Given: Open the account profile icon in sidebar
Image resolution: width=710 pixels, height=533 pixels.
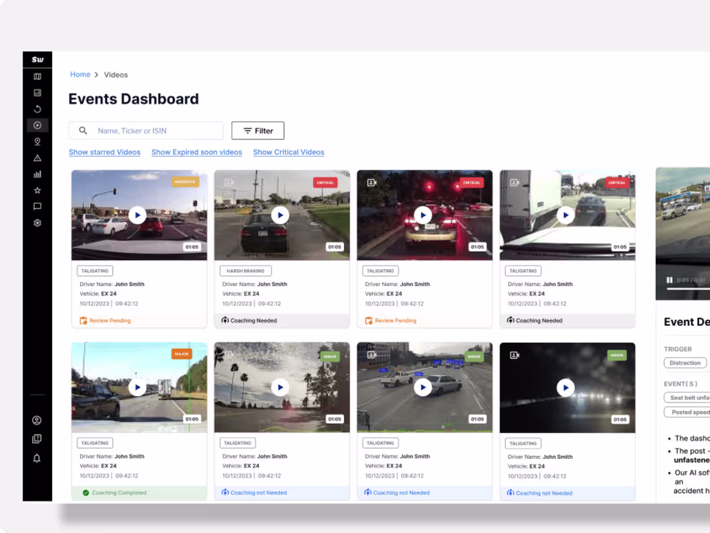Looking at the screenshot, I should pyautogui.click(x=37, y=420).
